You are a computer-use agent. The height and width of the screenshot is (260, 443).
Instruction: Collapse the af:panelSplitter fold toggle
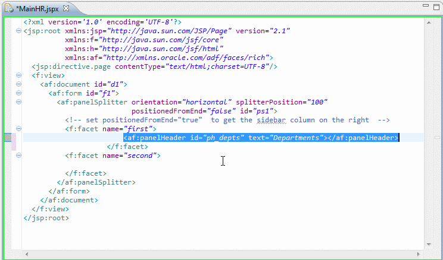[x=18, y=102]
